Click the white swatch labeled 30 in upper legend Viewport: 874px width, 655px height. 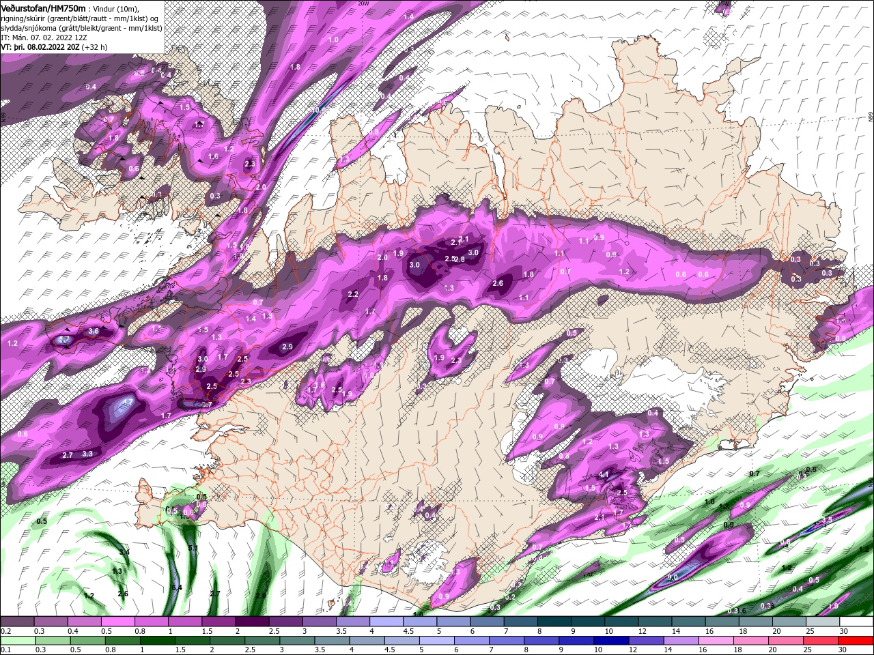[856, 622]
